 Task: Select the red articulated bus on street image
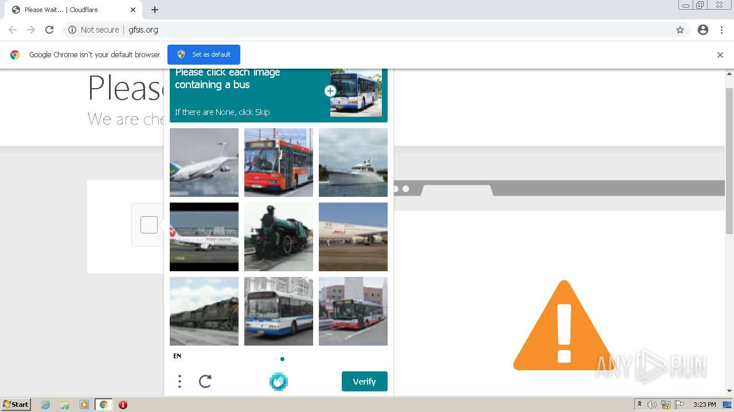pyautogui.click(x=353, y=311)
